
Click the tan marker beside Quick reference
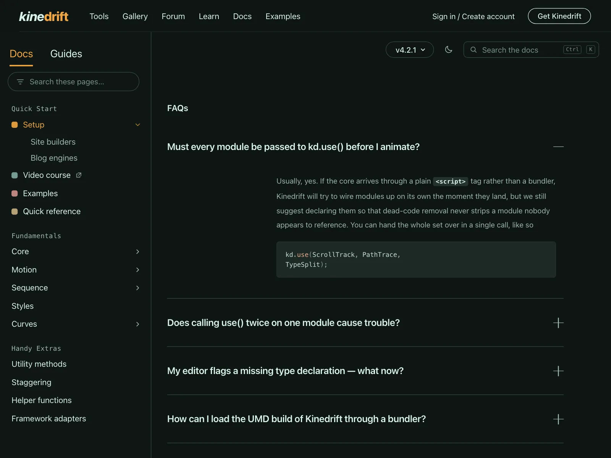click(15, 211)
